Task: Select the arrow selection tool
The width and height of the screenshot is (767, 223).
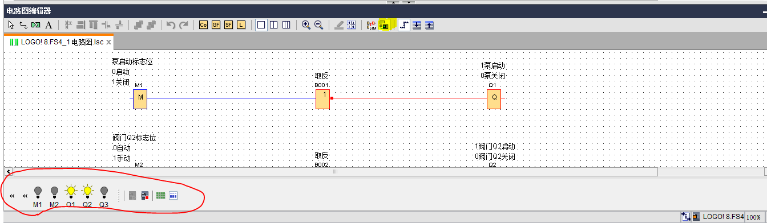Action: [x=10, y=25]
